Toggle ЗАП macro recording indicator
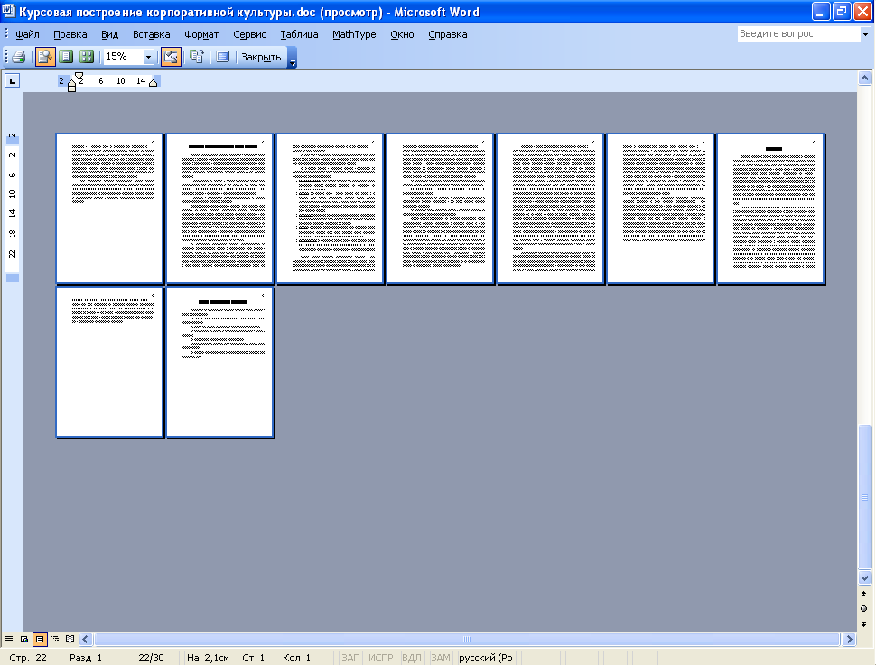The width and height of the screenshot is (876, 665). coord(350,658)
